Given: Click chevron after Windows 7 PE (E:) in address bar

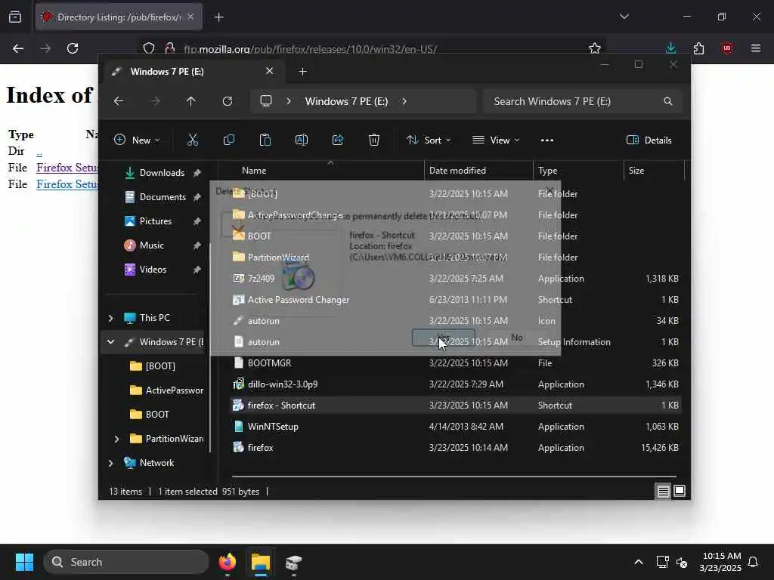Looking at the screenshot, I should tap(404, 101).
